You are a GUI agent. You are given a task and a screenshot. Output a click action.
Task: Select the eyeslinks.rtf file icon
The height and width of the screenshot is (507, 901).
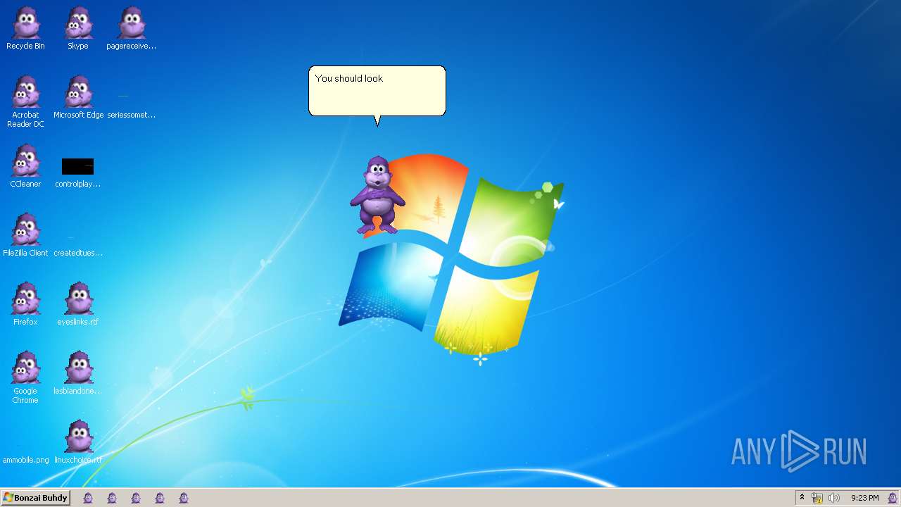pos(78,299)
